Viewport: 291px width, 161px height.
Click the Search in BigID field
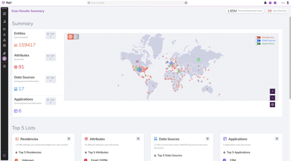click(x=136, y=3)
